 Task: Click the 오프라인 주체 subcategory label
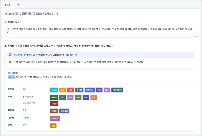point(29,103)
